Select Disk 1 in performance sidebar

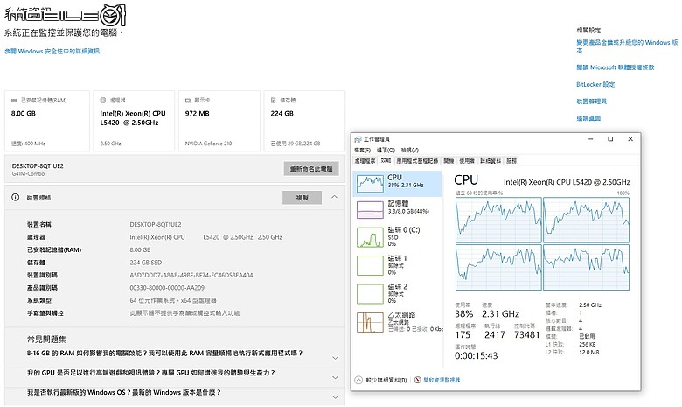(x=397, y=265)
